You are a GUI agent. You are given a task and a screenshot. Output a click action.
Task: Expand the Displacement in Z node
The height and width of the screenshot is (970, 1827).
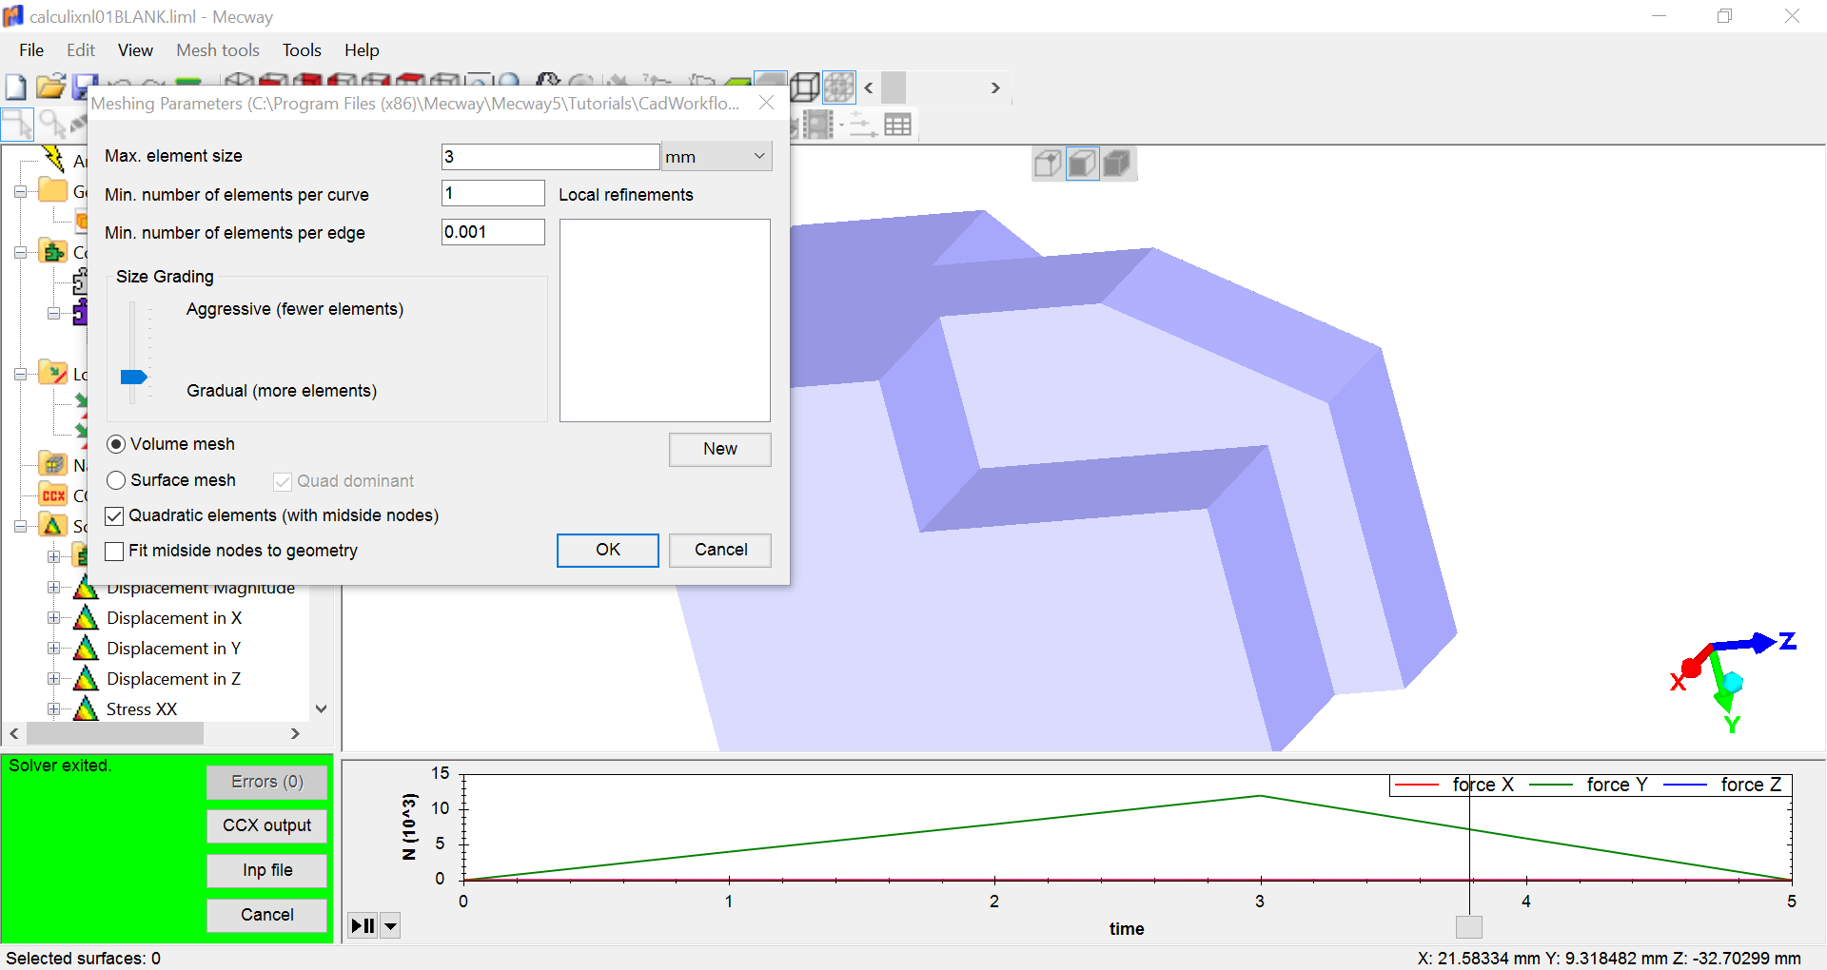pyautogui.click(x=54, y=679)
